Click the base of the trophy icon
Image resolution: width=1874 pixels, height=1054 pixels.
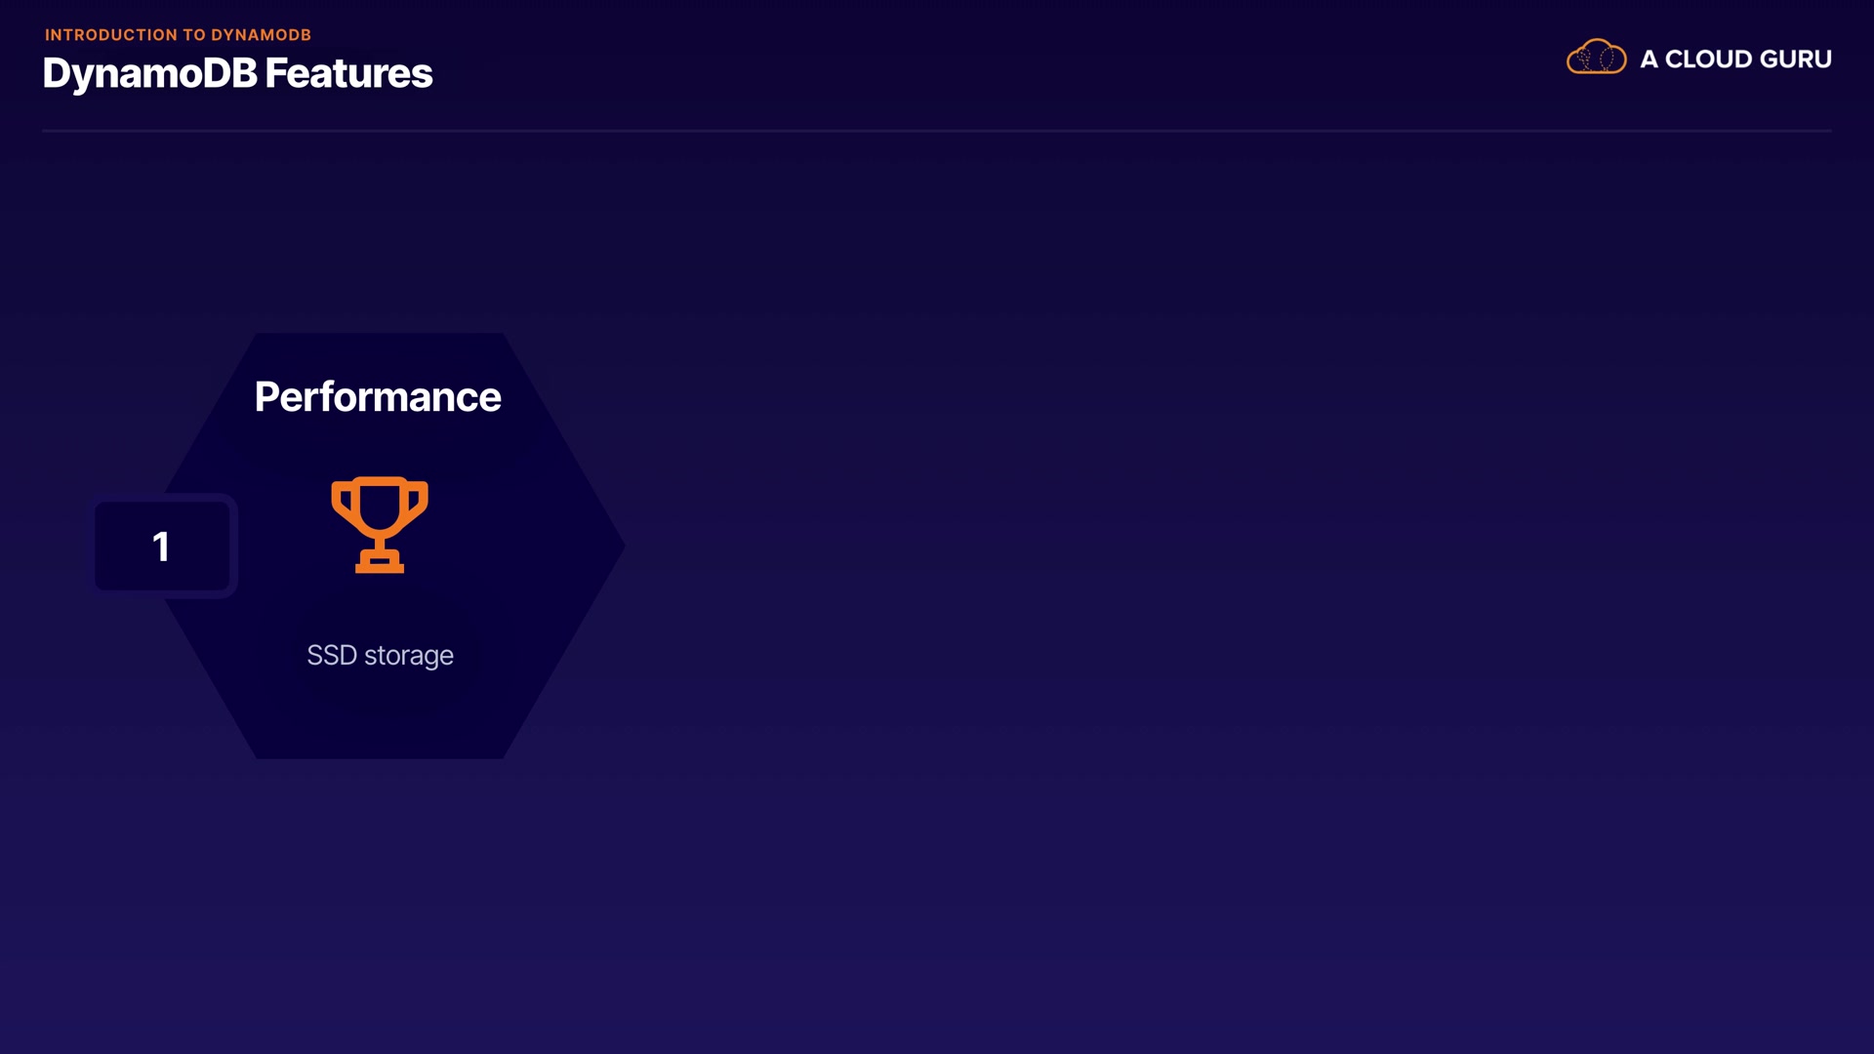click(380, 563)
